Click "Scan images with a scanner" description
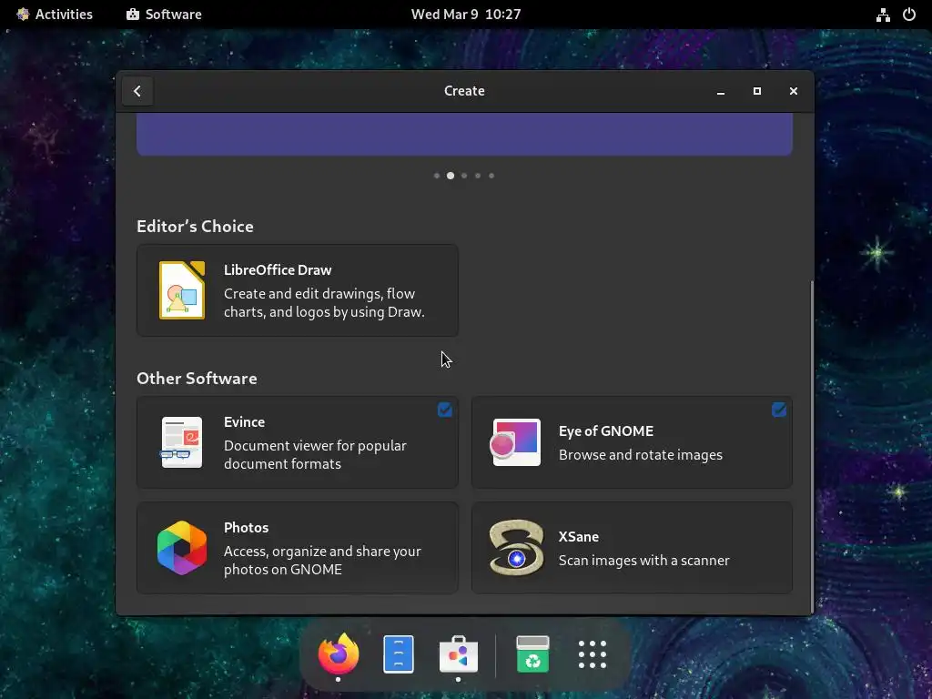 (x=643, y=561)
